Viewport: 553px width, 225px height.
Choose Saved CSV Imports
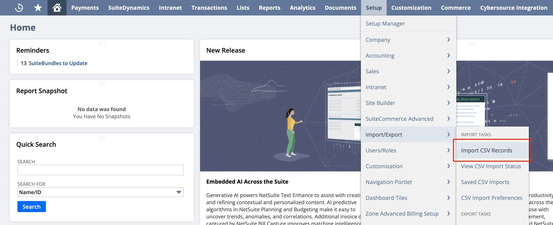point(492,182)
